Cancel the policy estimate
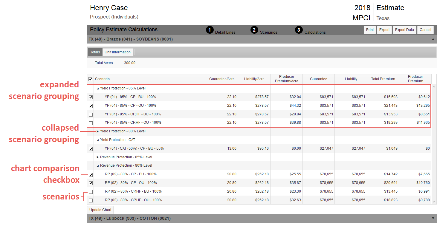This screenshot has width=437, height=226. point(425,30)
